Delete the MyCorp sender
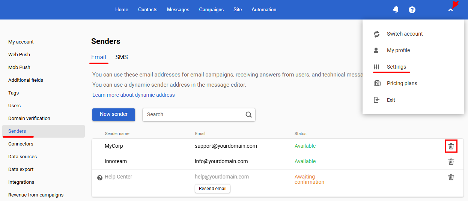The width and height of the screenshot is (468, 201). point(451,146)
